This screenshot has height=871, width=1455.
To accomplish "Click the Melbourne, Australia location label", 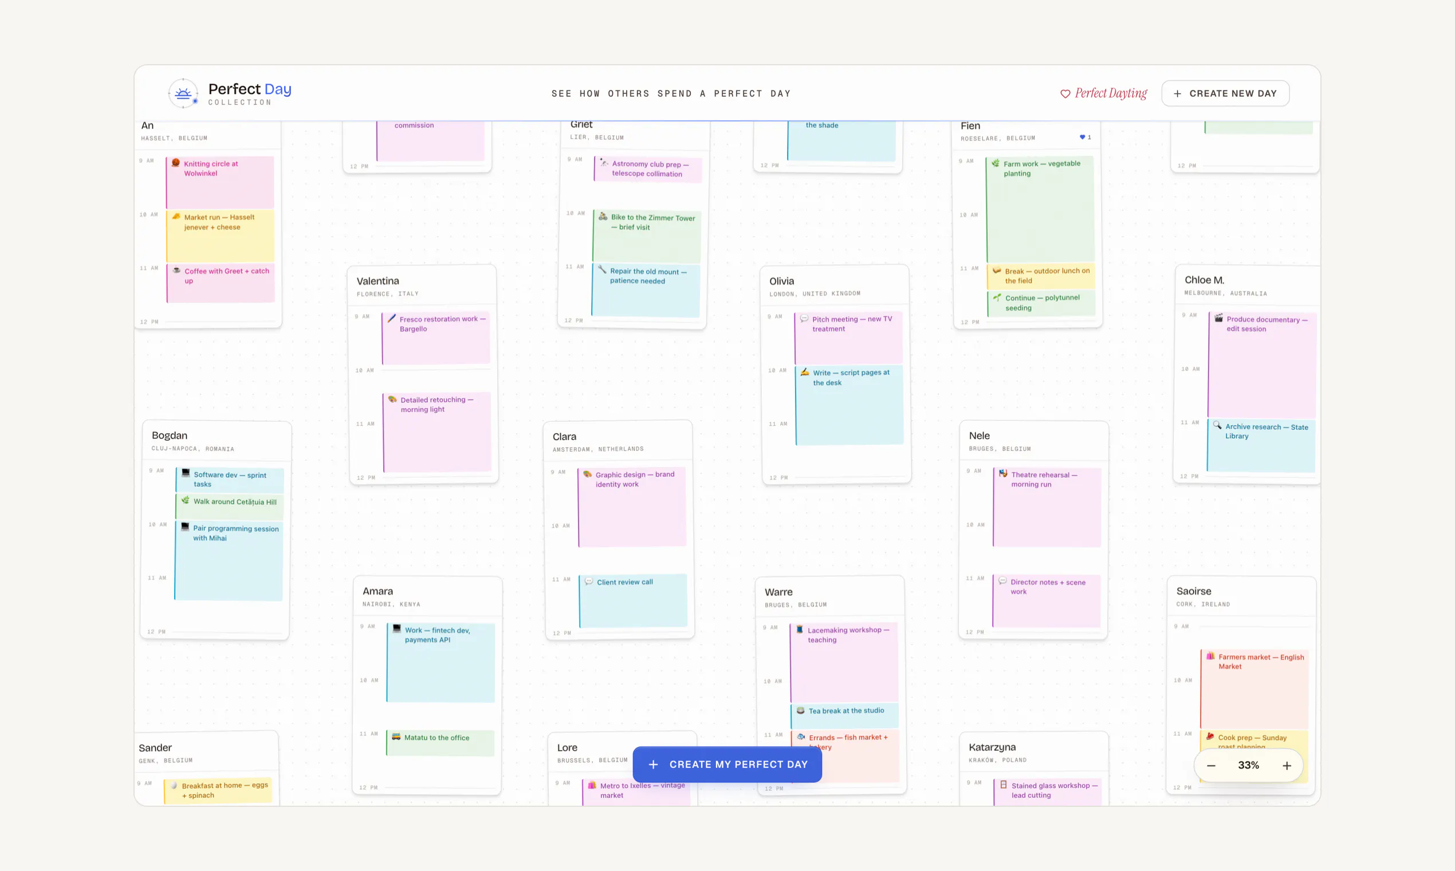I will (1226, 293).
